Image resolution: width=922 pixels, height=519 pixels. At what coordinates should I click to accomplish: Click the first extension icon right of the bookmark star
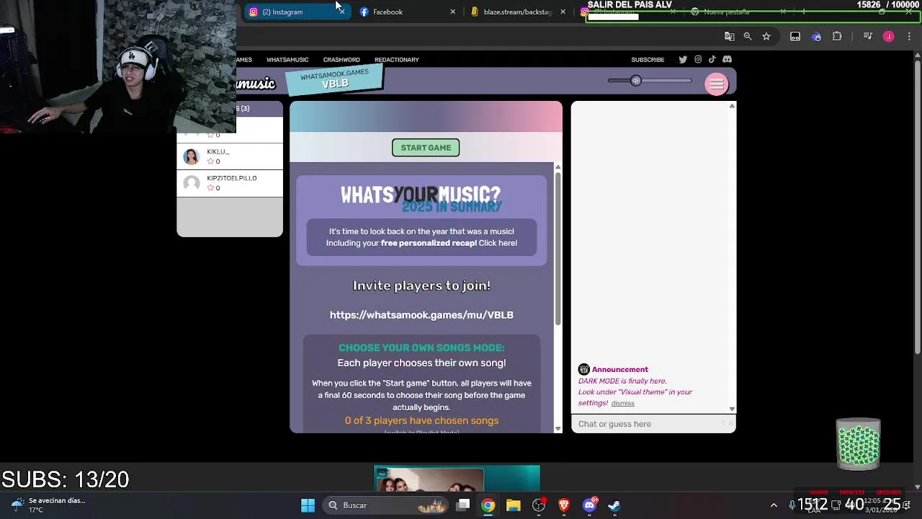tap(795, 36)
